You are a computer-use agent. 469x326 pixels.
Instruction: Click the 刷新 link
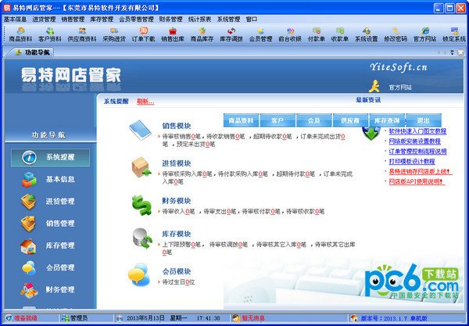point(145,102)
